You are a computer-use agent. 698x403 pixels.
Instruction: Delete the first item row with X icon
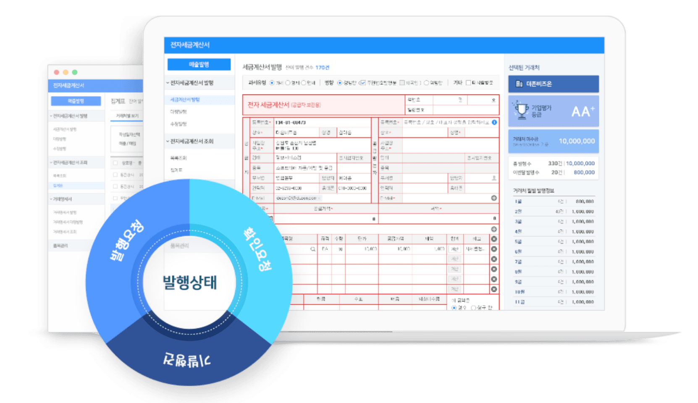tap(494, 249)
